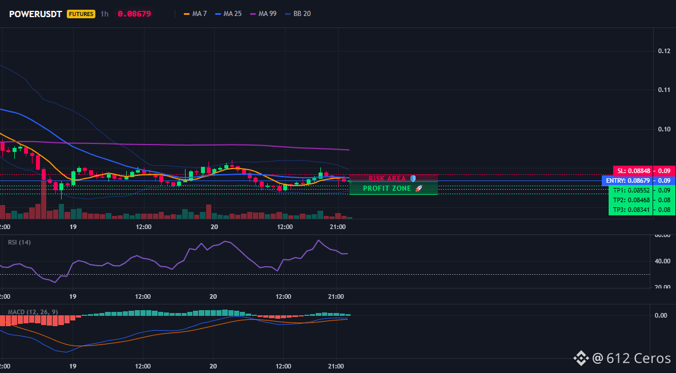The height and width of the screenshot is (373, 676).
Task: Toggle the BB 20 legend item
Action: click(298, 14)
